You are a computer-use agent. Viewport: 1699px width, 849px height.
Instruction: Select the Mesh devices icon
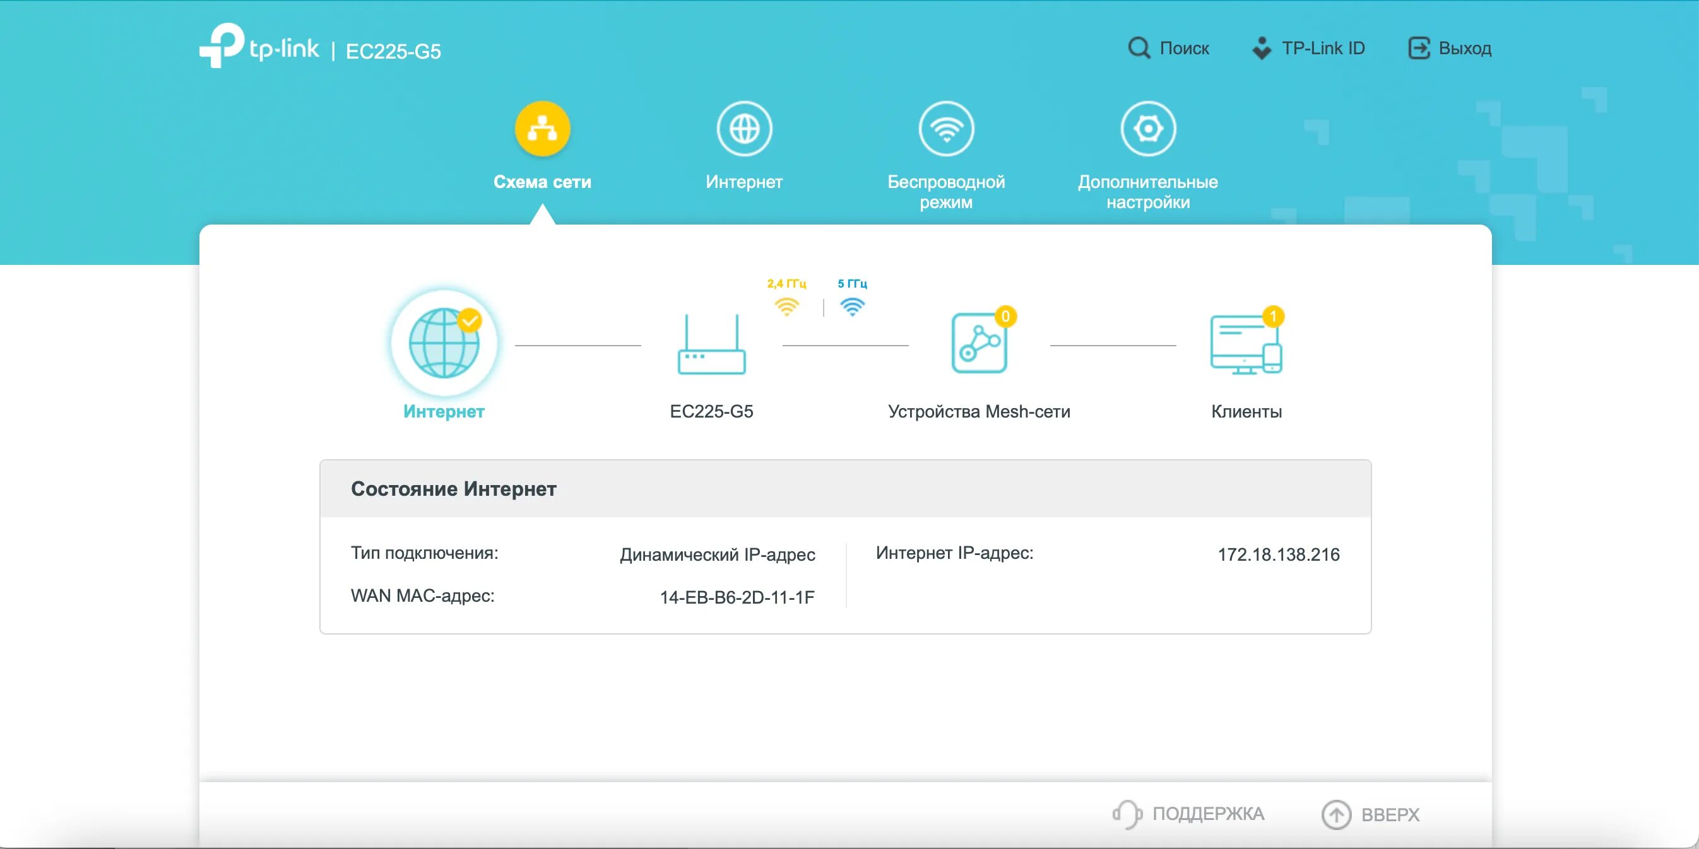pos(979,343)
